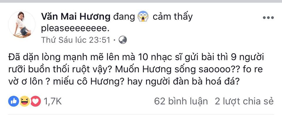Click the yellow Haha laughing reaction icon
This screenshot has width=282, height=115.
[x=25, y=101]
